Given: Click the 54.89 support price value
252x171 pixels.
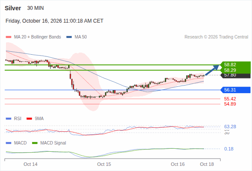Looking at the screenshot, I should (x=230, y=104).
